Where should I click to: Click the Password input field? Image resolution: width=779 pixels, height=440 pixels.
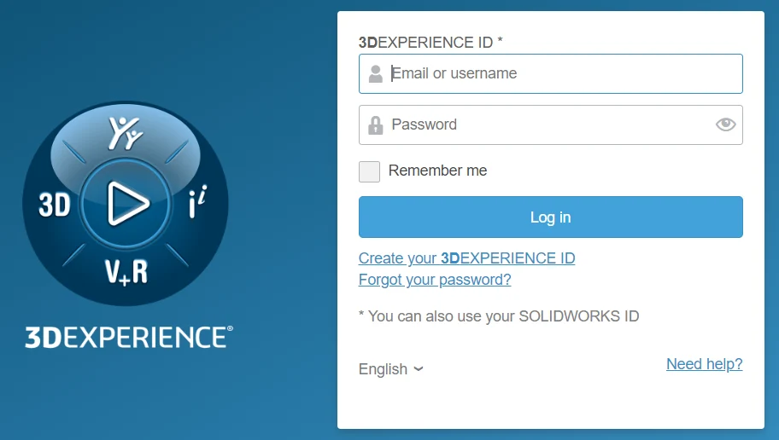point(550,125)
